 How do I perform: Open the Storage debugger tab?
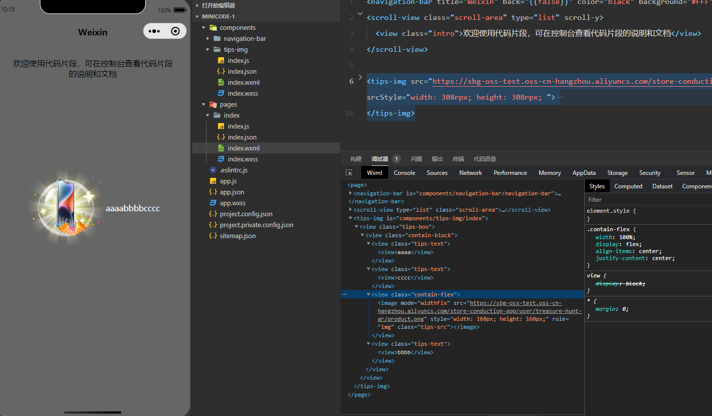click(617, 173)
